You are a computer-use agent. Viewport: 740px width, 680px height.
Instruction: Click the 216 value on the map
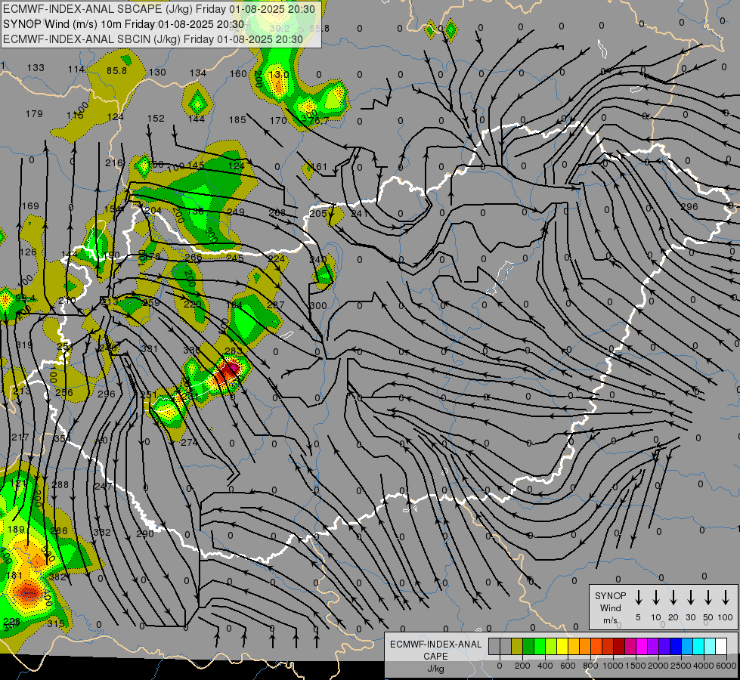point(113,162)
